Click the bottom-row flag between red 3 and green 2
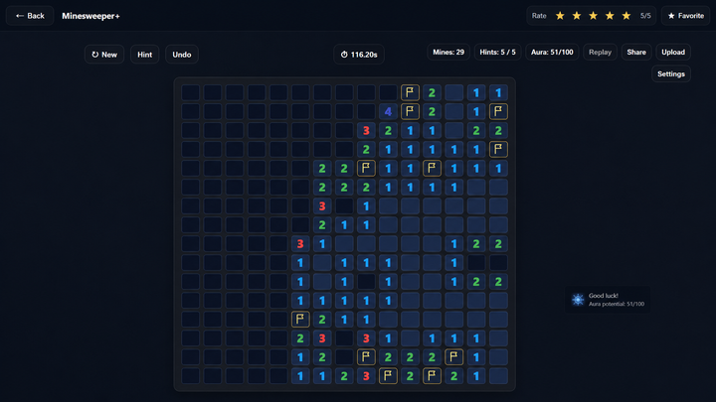 pos(388,376)
